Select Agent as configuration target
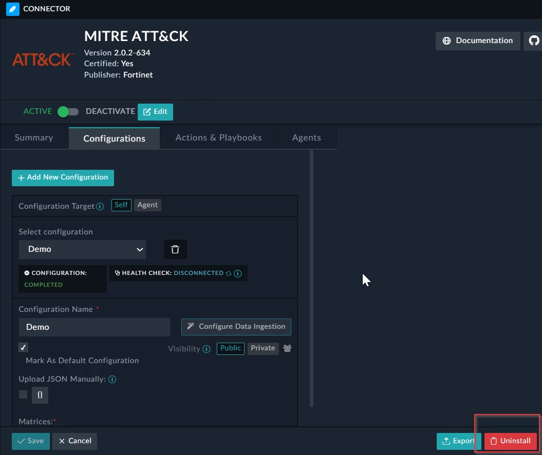Viewport: 542px width, 455px height. point(147,205)
